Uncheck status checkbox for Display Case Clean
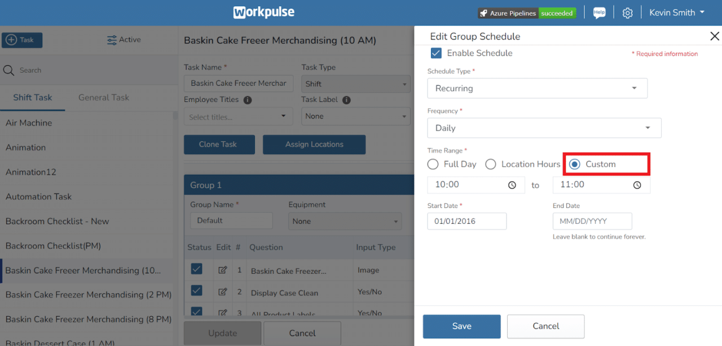The height and width of the screenshot is (346, 722). [x=196, y=291]
